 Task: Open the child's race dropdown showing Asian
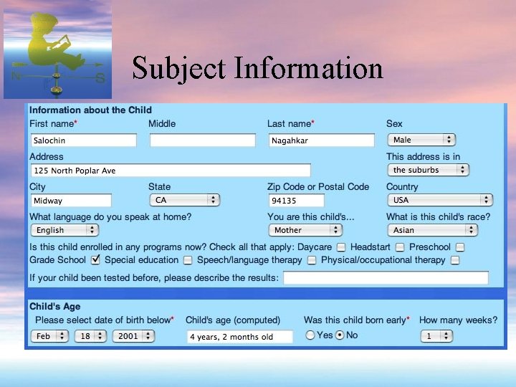432,230
